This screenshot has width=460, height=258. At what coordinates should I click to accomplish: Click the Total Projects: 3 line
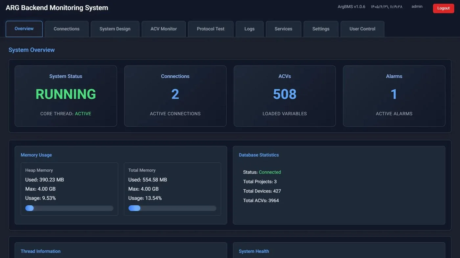point(260,182)
